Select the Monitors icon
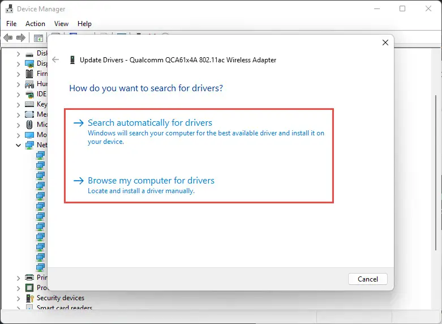The image size is (442, 324). (x=29, y=135)
